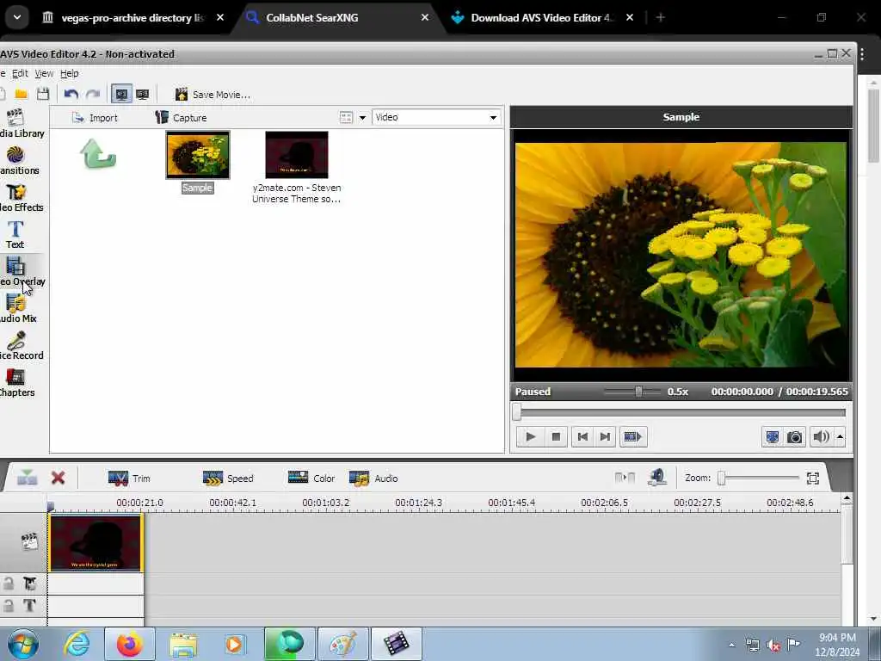Click the open project folder icon
Image resolution: width=881 pixels, height=661 pixels.
pyautogui.click(x=22, y=94)
